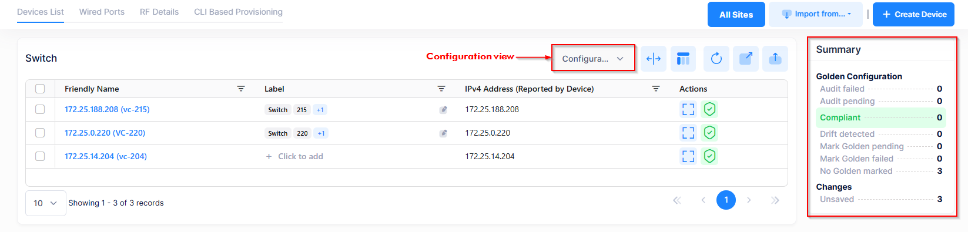The image size is (968, 232).
Task: Click the edit label icon for vc-215
Action: pyautogui.click(x=443, y=110)
